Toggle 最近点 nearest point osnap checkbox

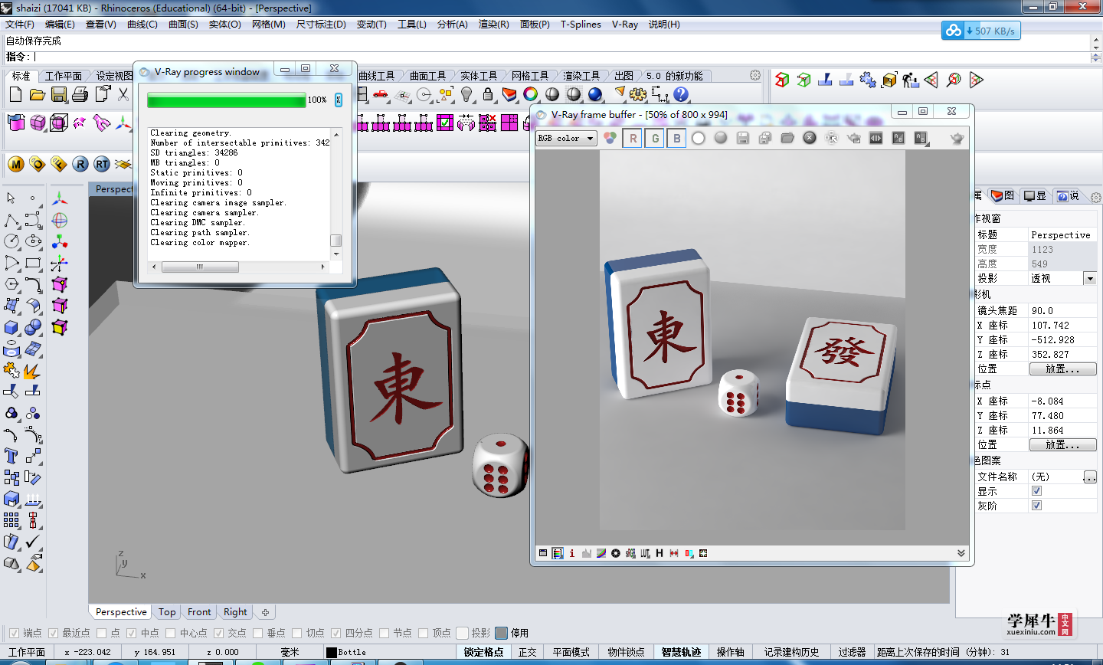53,633
